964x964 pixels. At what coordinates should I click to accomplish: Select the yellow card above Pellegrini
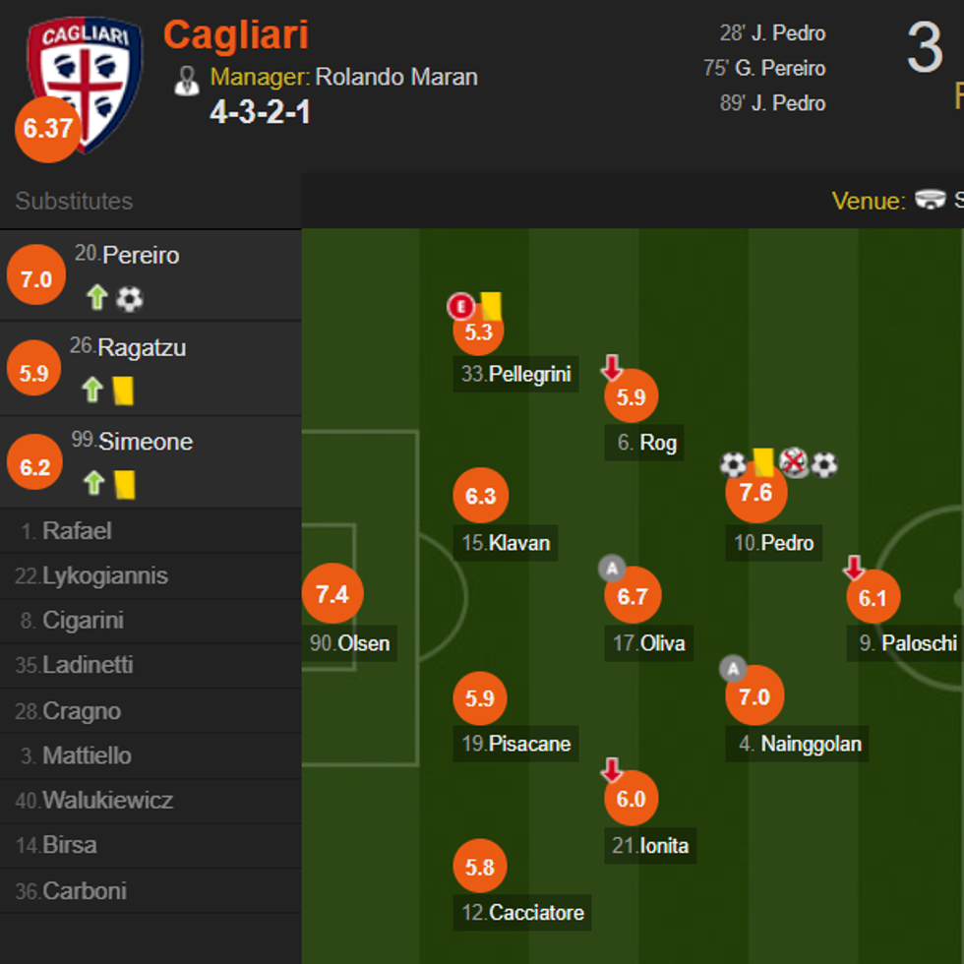493,306
